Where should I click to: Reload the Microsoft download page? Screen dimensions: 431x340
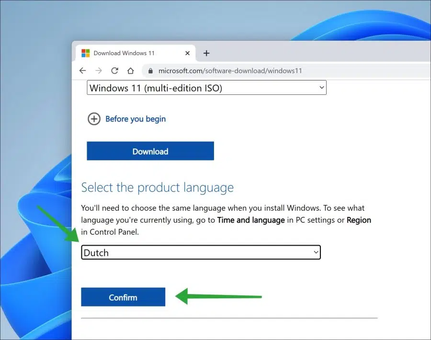coord(114,71)
